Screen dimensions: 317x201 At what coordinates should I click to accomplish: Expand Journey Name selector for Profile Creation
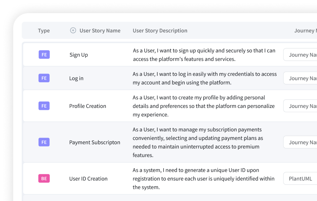click(300, 106)
